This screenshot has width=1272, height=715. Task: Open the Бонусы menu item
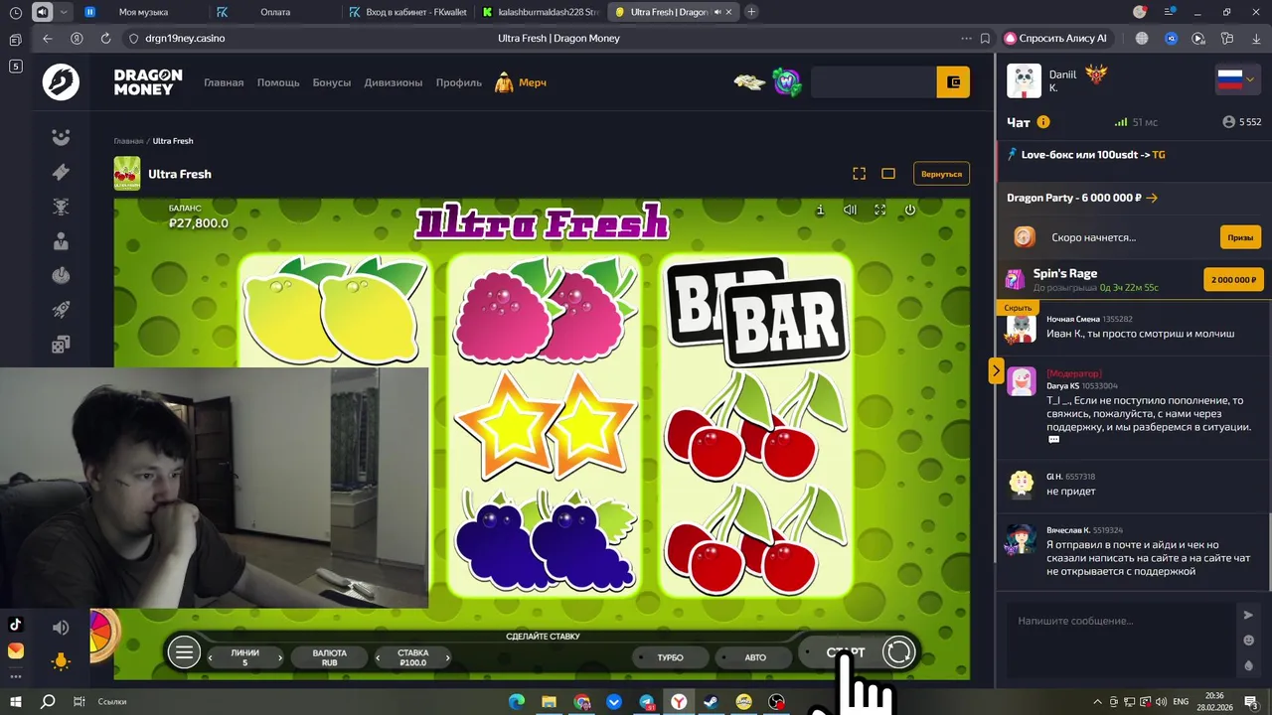pos(332,82)
